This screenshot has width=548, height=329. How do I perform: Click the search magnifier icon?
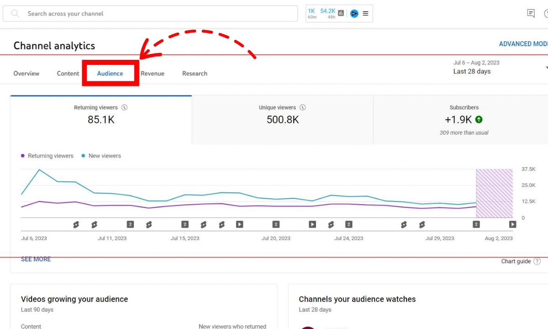pyautogui.click(x=15, y=14)
